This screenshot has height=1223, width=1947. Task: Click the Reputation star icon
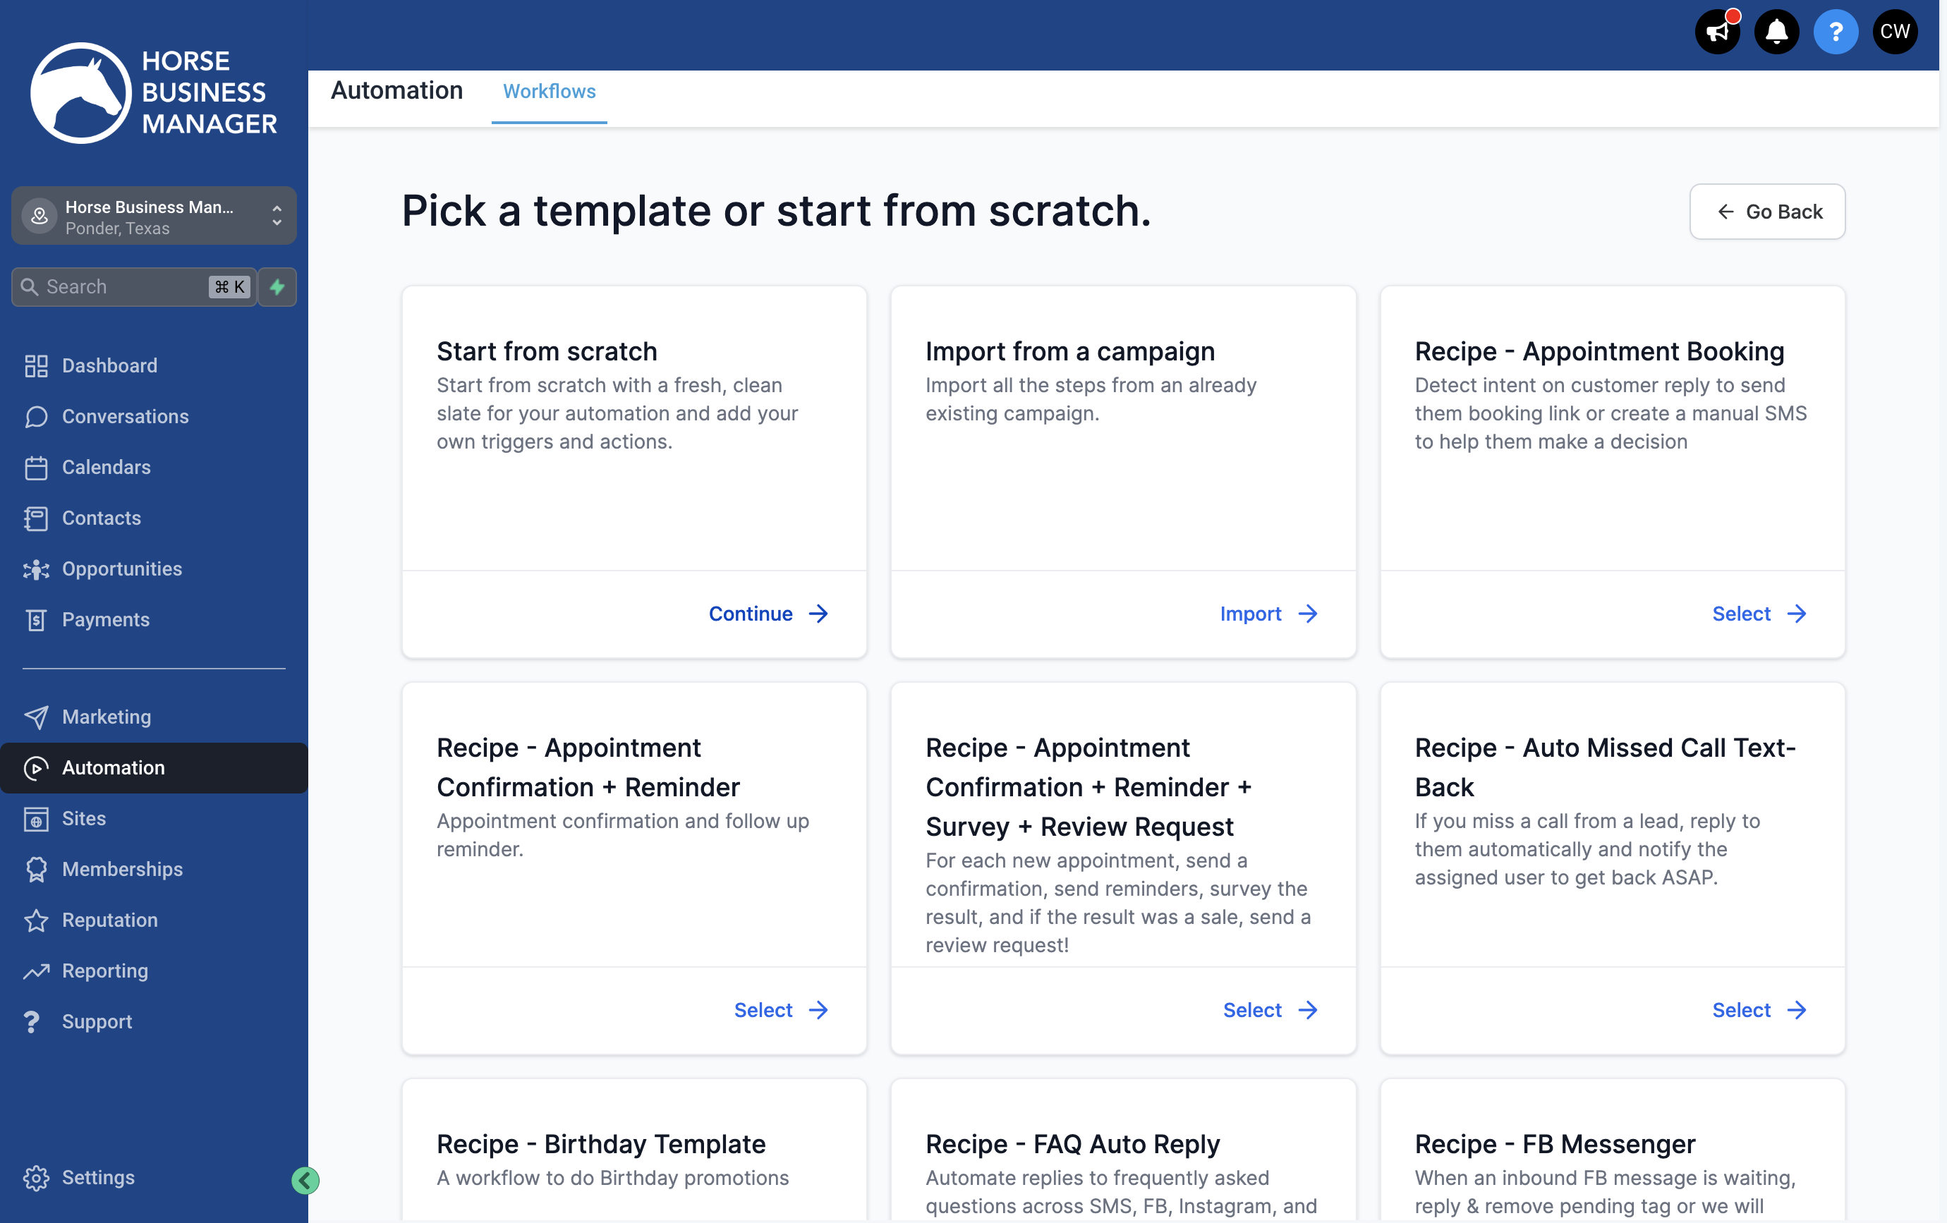(x=35, y=920)
